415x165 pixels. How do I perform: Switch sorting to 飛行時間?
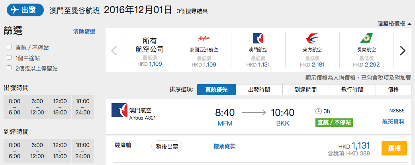[352, 90]
